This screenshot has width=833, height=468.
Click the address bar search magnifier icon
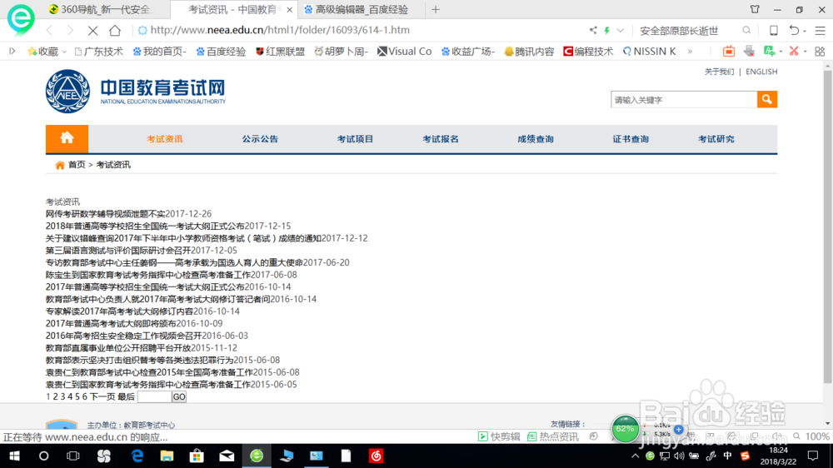(746, 30)
